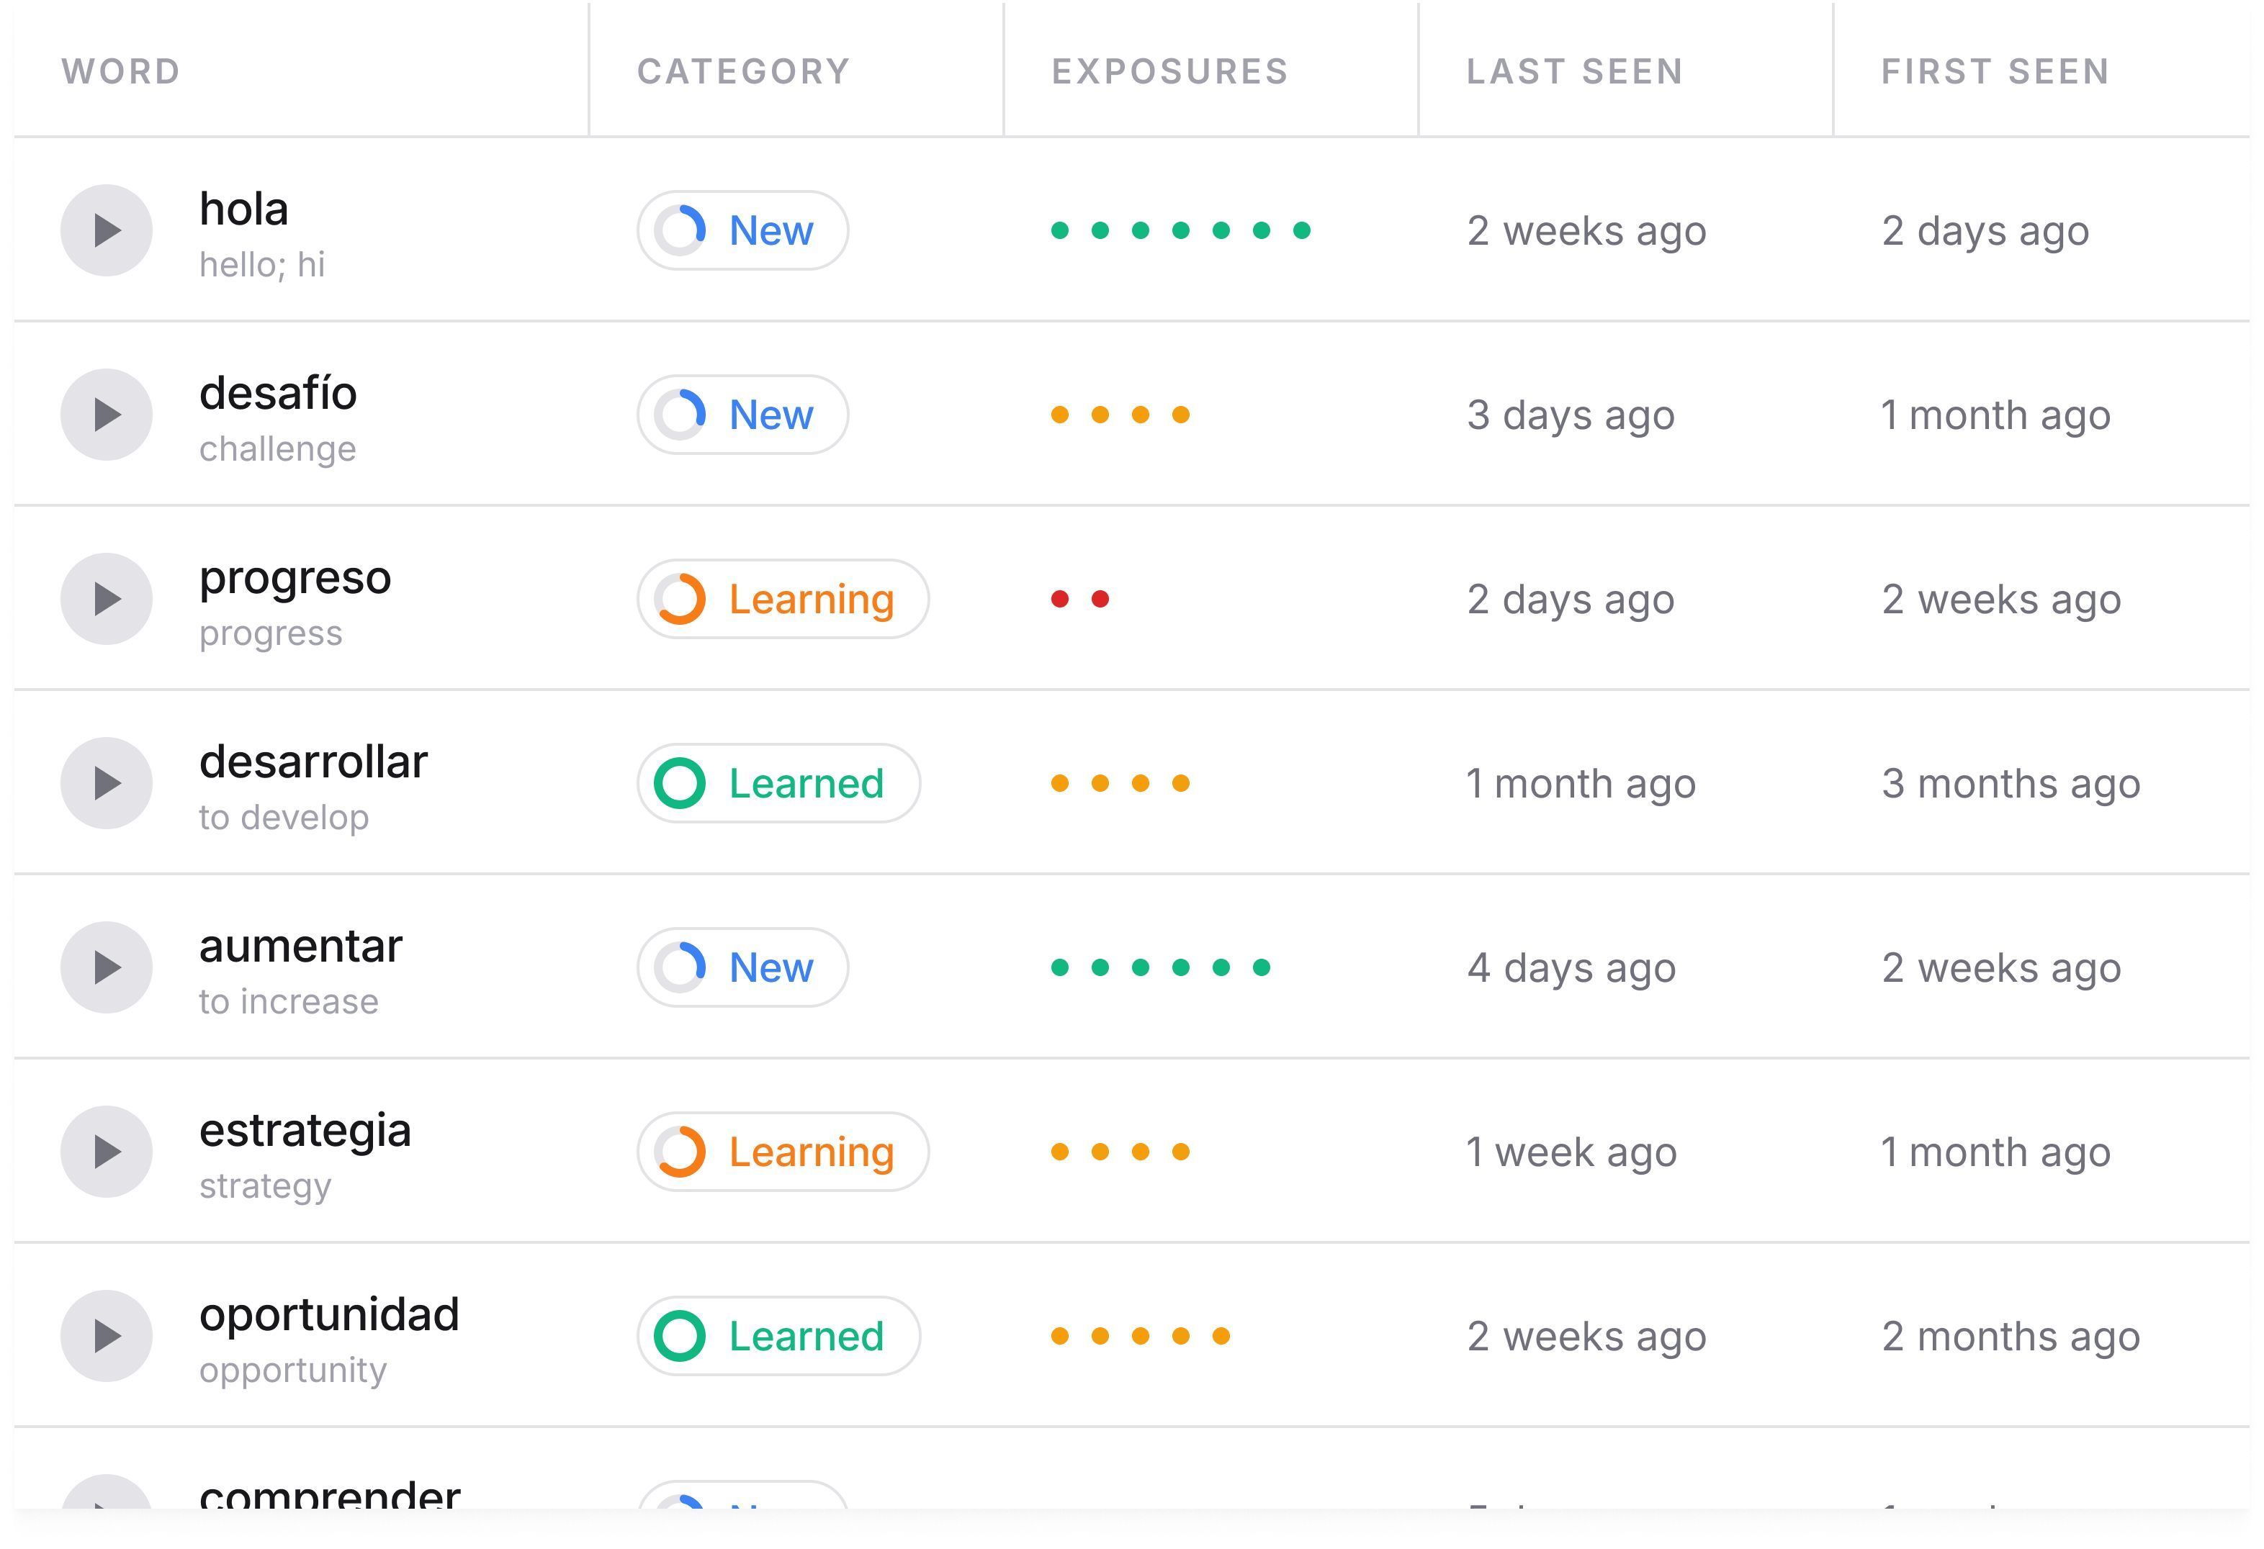The width and height of the screenshot is (2264, 1549).
Task: Play pronunciation of desafío
Action: [x=106, y=415]
